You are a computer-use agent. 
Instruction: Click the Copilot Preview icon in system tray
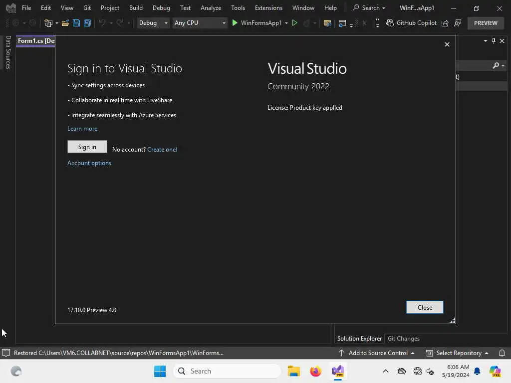495,371
